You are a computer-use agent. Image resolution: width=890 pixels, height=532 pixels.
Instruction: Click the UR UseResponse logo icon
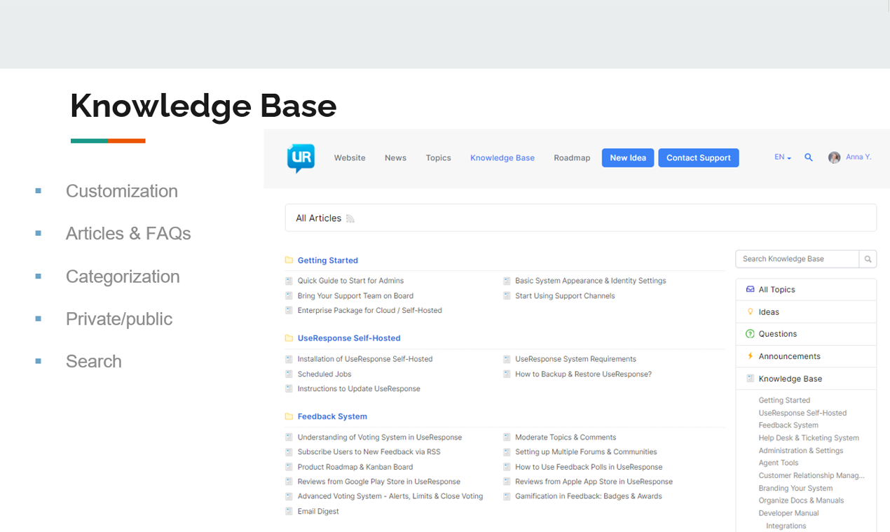(x=301, y=157)
